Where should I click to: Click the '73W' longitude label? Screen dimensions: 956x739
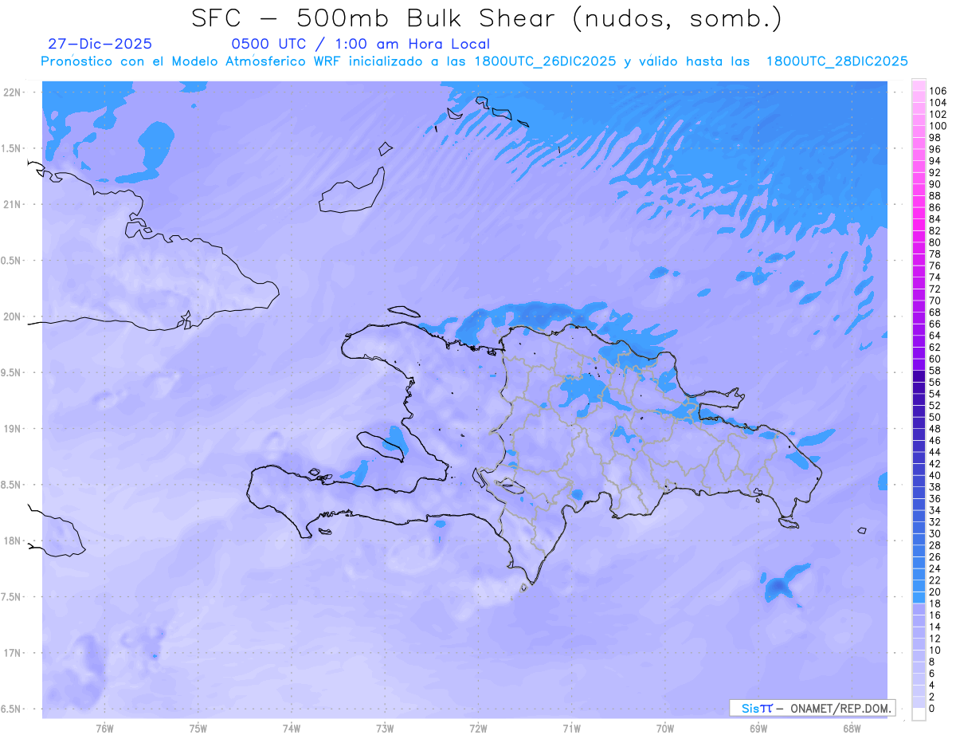385,729
